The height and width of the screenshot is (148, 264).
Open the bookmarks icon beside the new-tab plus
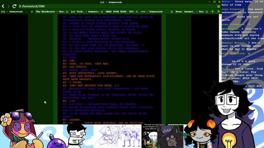pos(219,12)
